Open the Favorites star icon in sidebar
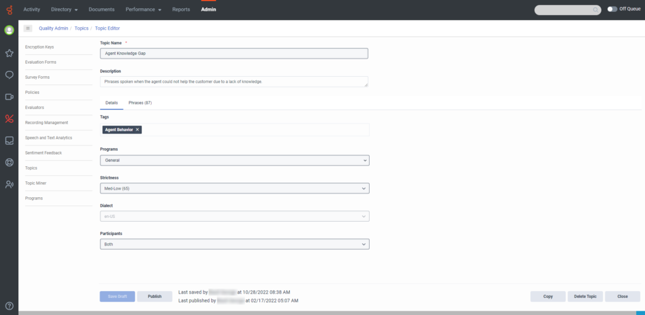Viewport: 645px width, 315px height. [x=9, y=53]
